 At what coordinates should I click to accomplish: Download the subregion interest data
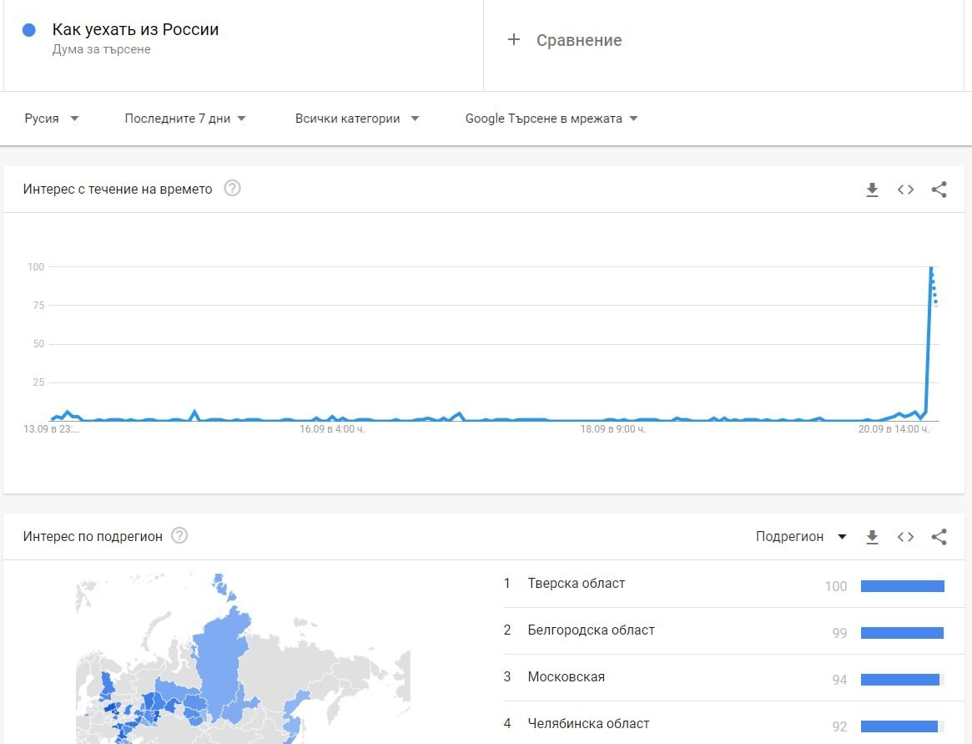pyautogui.click(x=872, y=537)
